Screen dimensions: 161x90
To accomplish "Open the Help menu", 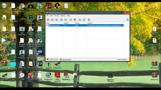I will pos(68,16).
